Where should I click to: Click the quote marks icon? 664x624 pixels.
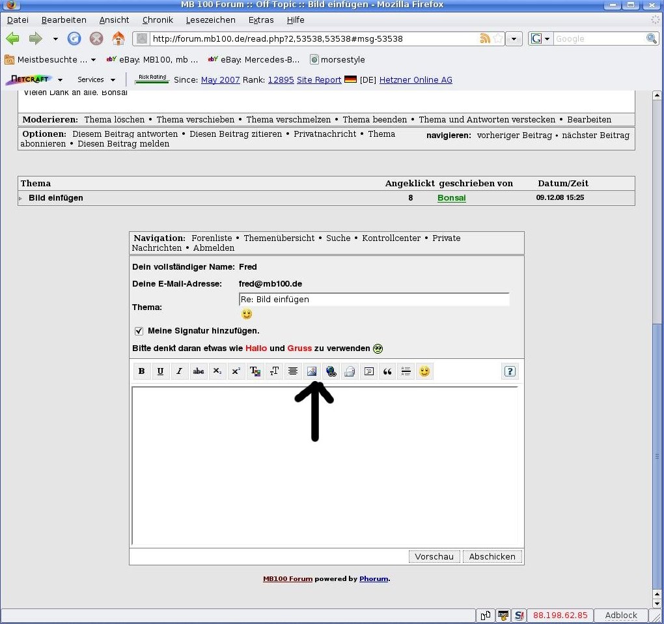tap(387, 371)
